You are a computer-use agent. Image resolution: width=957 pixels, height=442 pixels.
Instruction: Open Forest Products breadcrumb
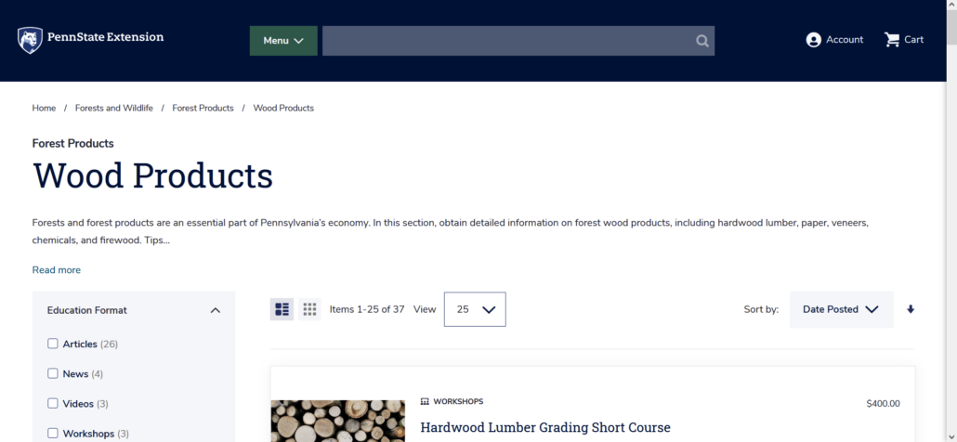pyautogui.click(x=203, y=108)
